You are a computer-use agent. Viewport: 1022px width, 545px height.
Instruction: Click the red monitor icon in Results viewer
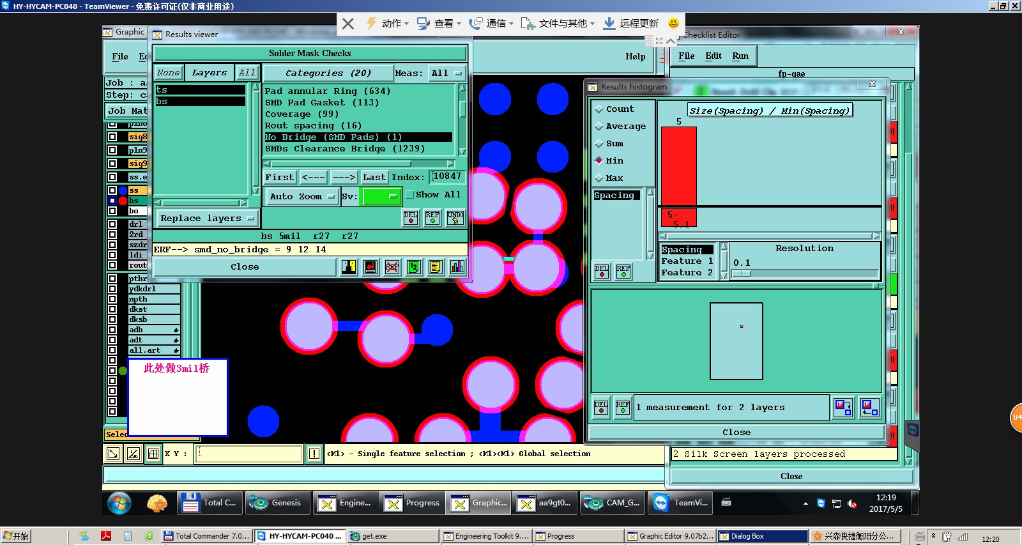click(x=370, y=267)
